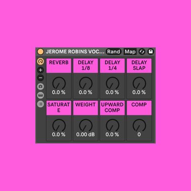Click the camera snapshot icon
Image resolution: width=191 pixels, height=191 pixels.
pos(41,86)
